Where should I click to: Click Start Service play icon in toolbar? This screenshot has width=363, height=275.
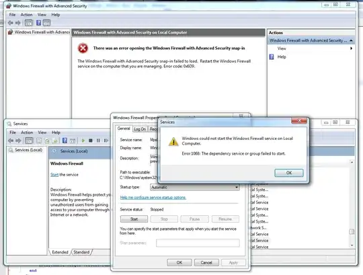coord(83,141)
